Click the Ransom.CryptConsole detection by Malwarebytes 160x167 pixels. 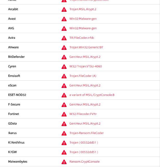tap(84, 162)
